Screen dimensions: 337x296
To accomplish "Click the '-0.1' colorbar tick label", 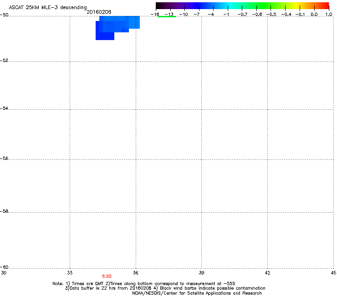I will [301, 15].
